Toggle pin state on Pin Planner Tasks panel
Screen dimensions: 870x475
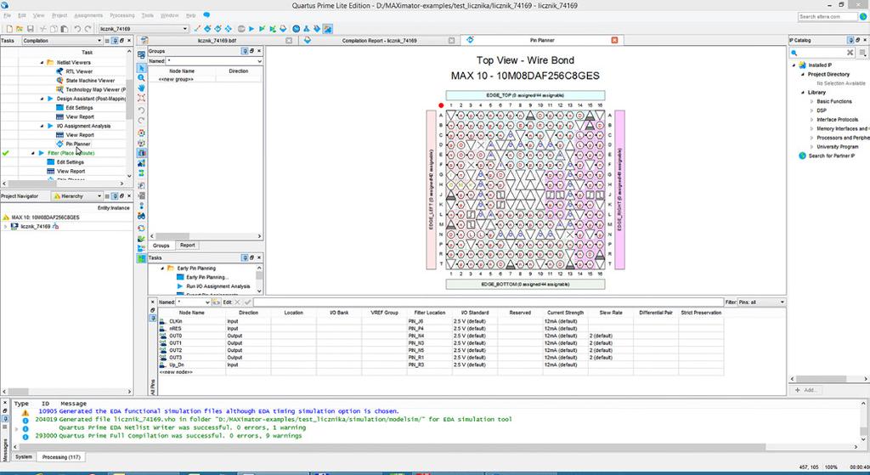tap(245, 257)
